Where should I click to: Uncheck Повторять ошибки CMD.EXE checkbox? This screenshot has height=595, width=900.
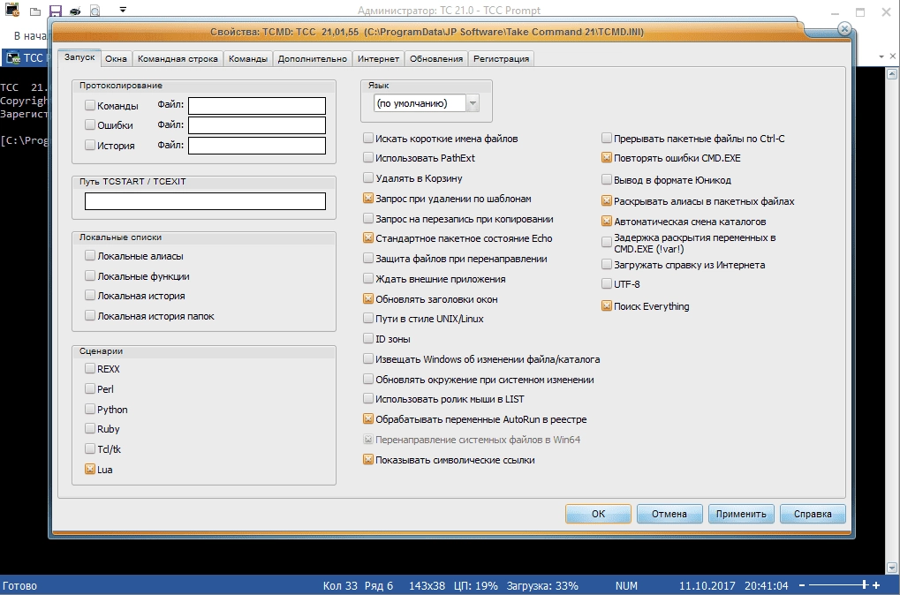point(607,158)
